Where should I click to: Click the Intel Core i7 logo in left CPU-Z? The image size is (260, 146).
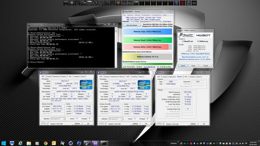pos(86,85)
